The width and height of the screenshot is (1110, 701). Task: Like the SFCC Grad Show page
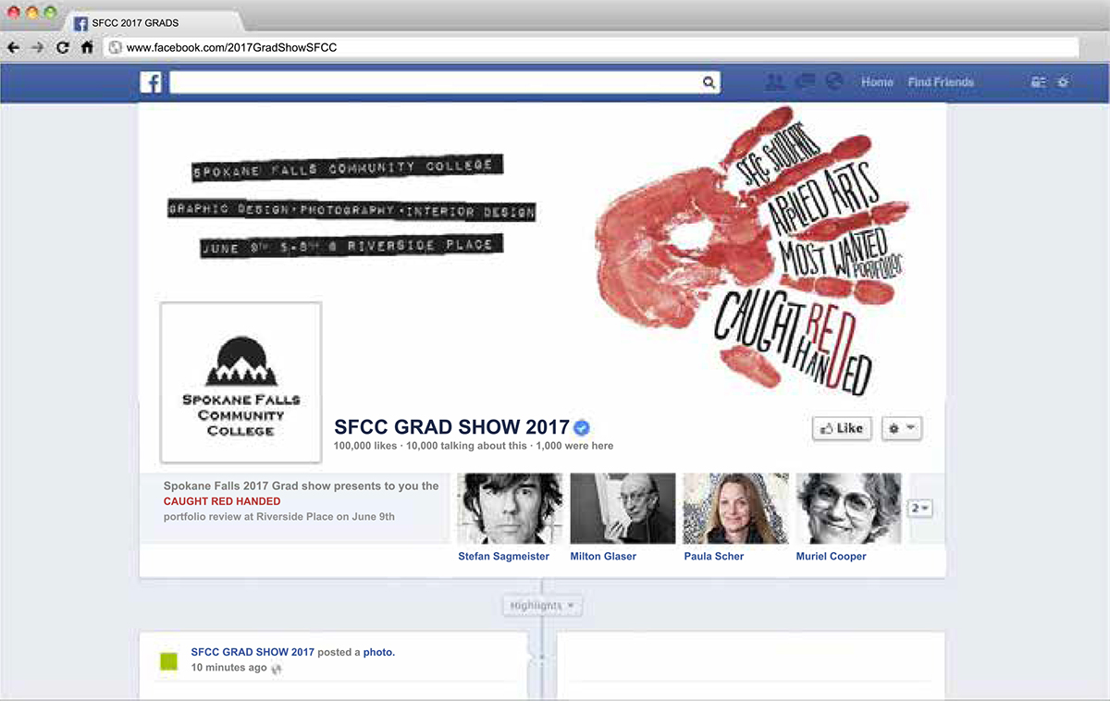pos(842,428)
